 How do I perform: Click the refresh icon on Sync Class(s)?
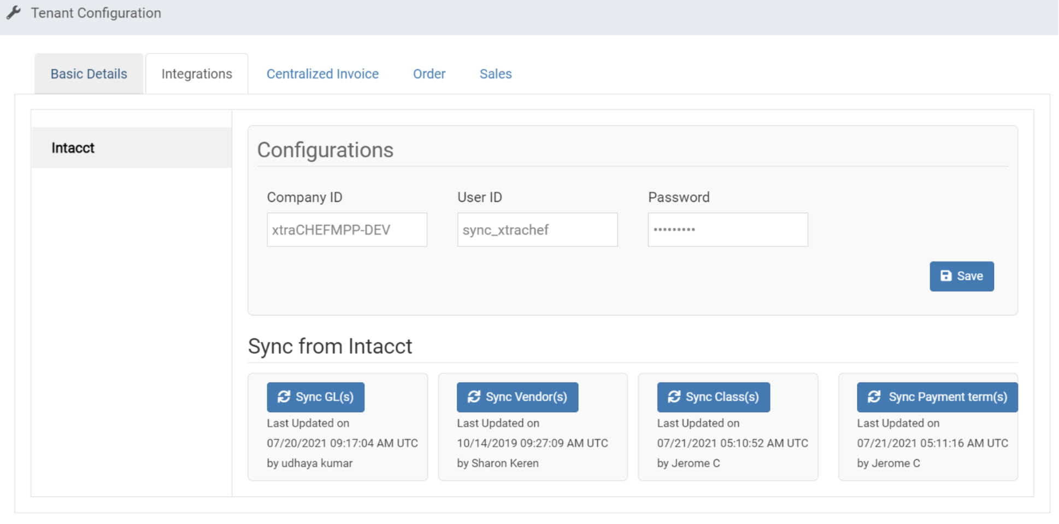(x=674, y=397)
